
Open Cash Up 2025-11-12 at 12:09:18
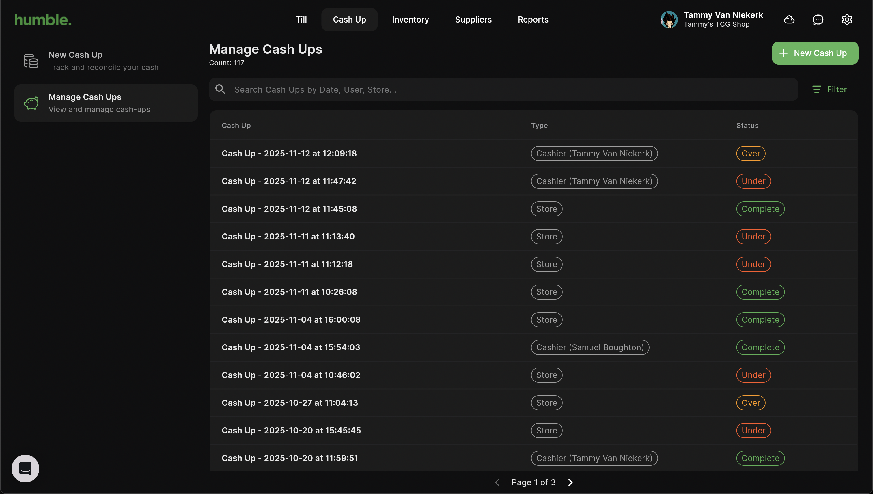click(x=289, y=153)
